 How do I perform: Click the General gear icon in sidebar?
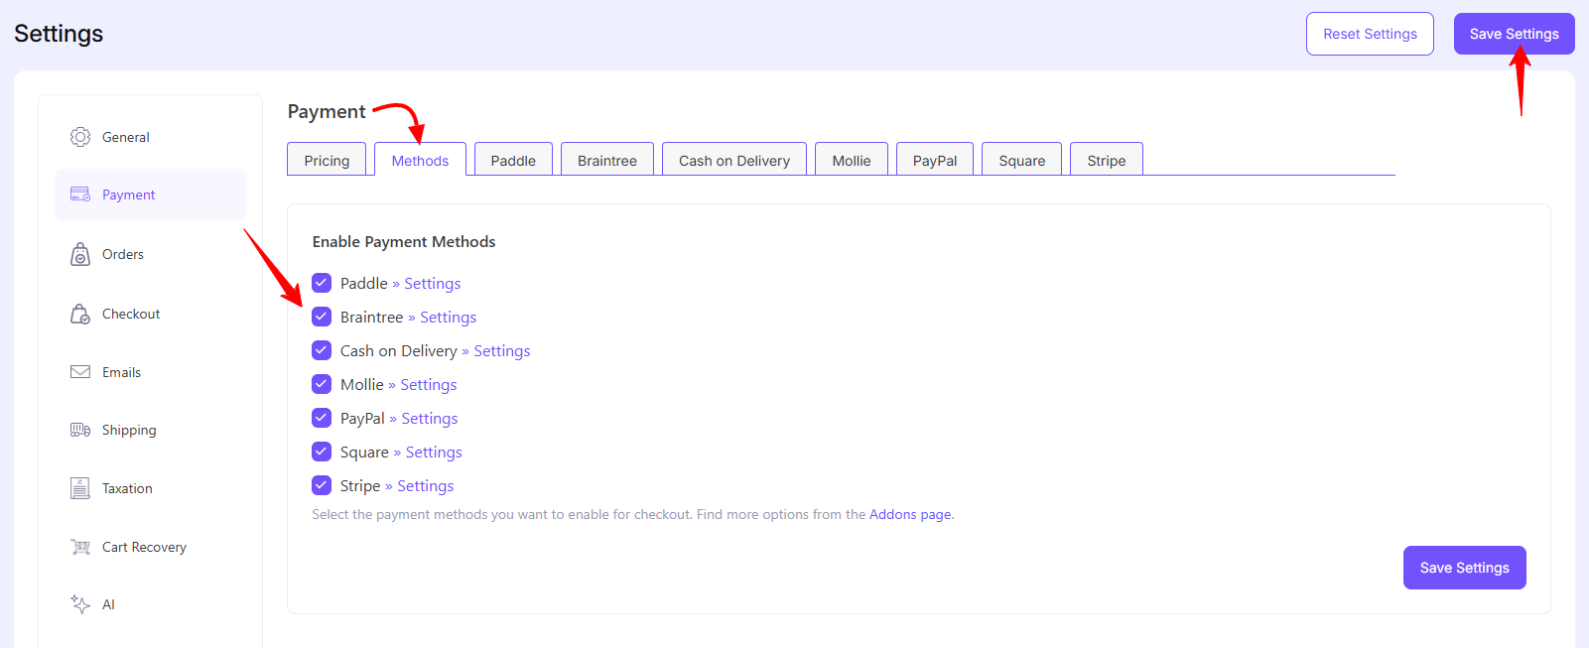(80, 137)
